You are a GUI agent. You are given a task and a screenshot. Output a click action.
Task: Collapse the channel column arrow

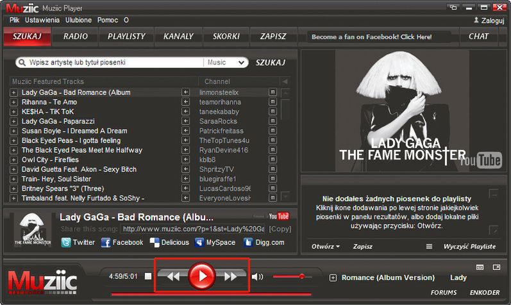(285, 81)
